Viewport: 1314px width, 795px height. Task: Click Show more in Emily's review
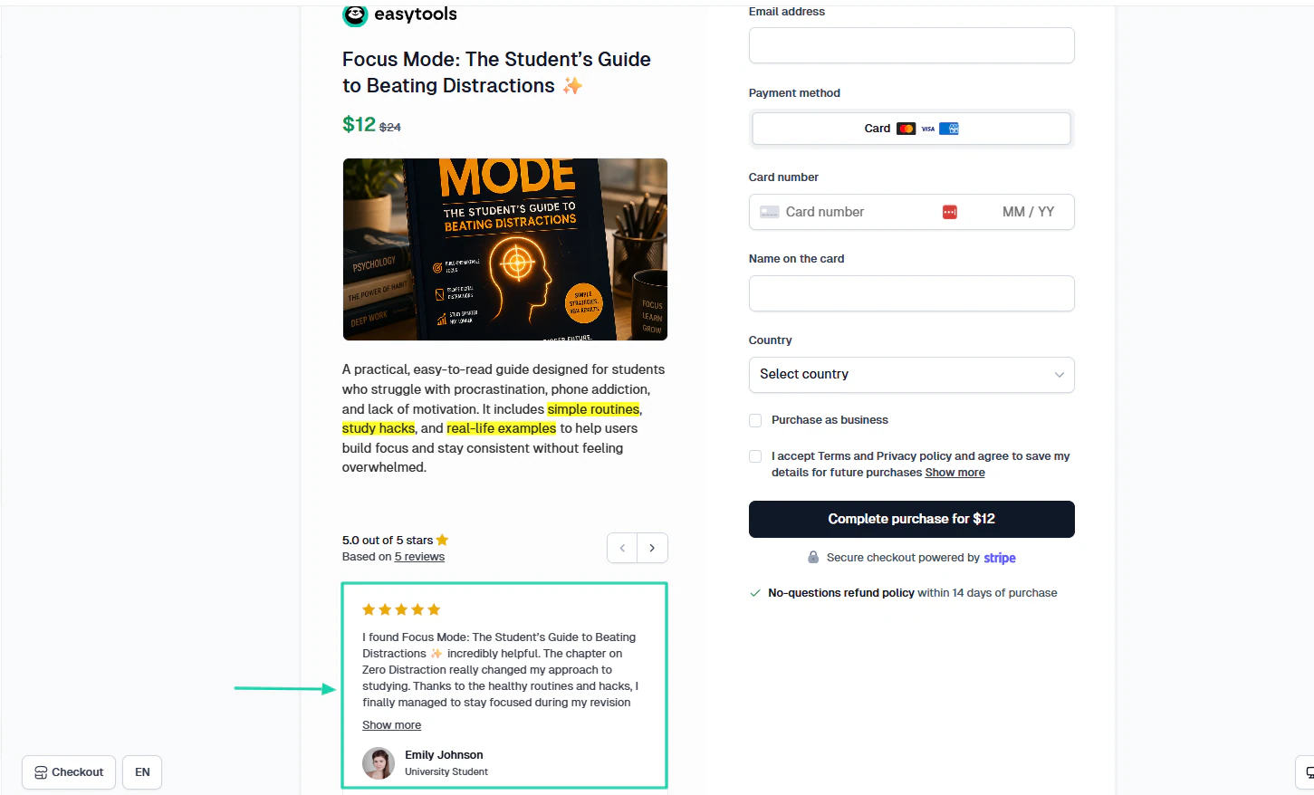391,725
